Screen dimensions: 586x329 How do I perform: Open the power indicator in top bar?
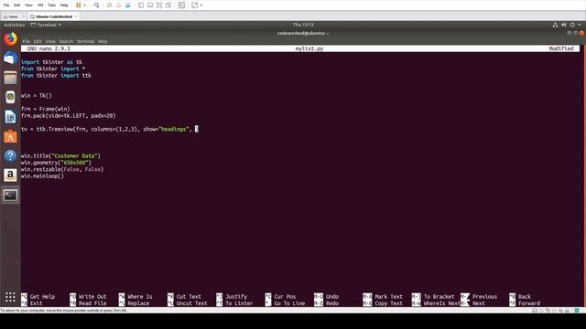click(x=572, y=25)
